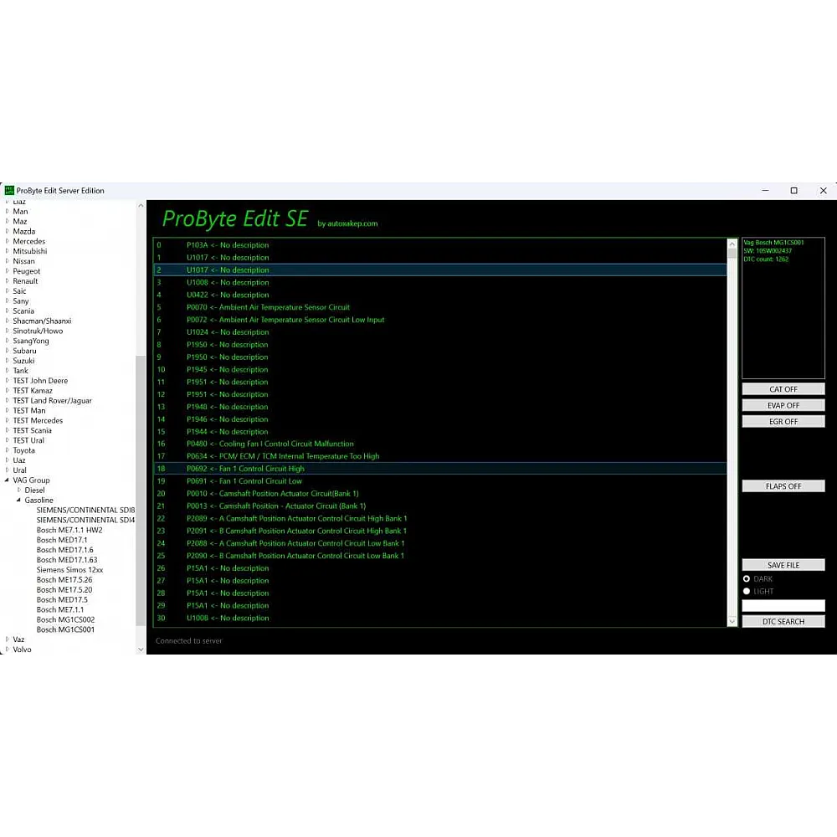This screenshot has width=837, height=837.
Task: Select the LIGHT theme radio button
Action: click(x=747, y=591)
